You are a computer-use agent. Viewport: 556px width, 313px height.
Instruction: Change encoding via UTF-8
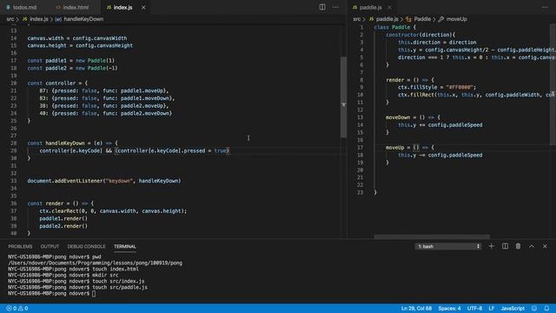[x=474, y=309]
